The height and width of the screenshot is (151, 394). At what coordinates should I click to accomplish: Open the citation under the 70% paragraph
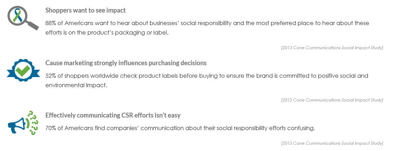332,143
